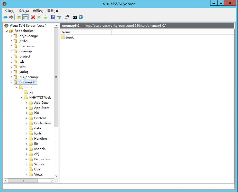
Task: Select the wlht repository label
Action: (x=22, y=67)
